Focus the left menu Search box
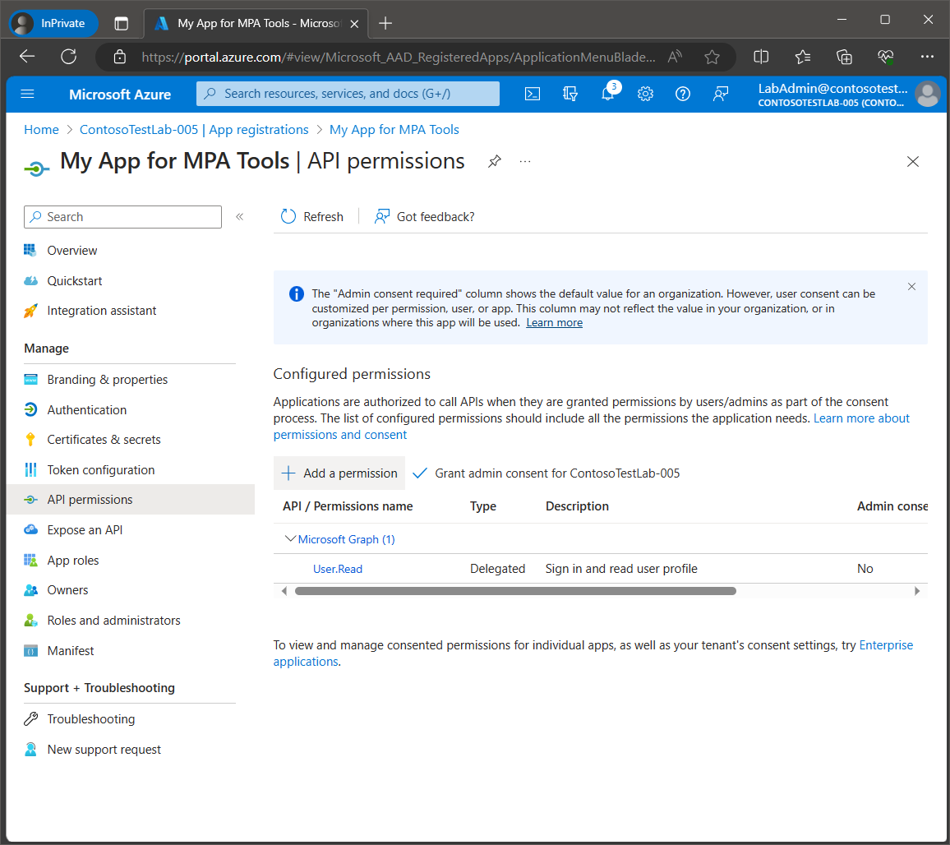The height and width of the screenshot is (845, 950). pyautogui.click(x=123, y=217)
